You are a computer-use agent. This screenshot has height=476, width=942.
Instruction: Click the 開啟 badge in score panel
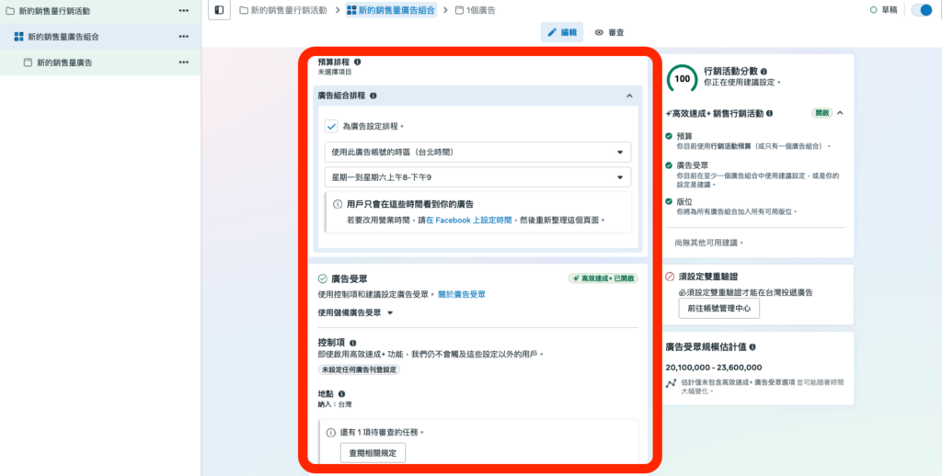pyautogui.click(x=821, y=113)
